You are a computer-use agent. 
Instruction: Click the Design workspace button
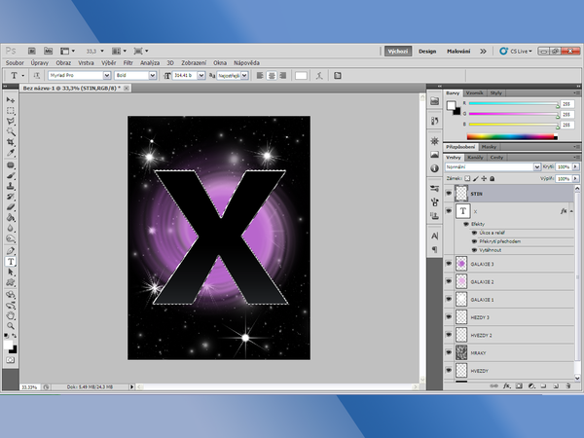point(427,49)
